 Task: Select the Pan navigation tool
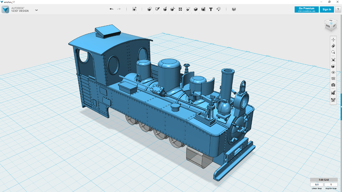coord(333,39)
